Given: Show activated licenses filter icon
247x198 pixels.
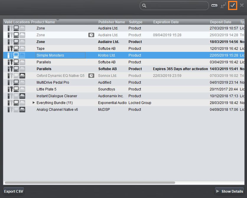Looking at the screenshot, I should pyautogui.click(x=223, y=6).
